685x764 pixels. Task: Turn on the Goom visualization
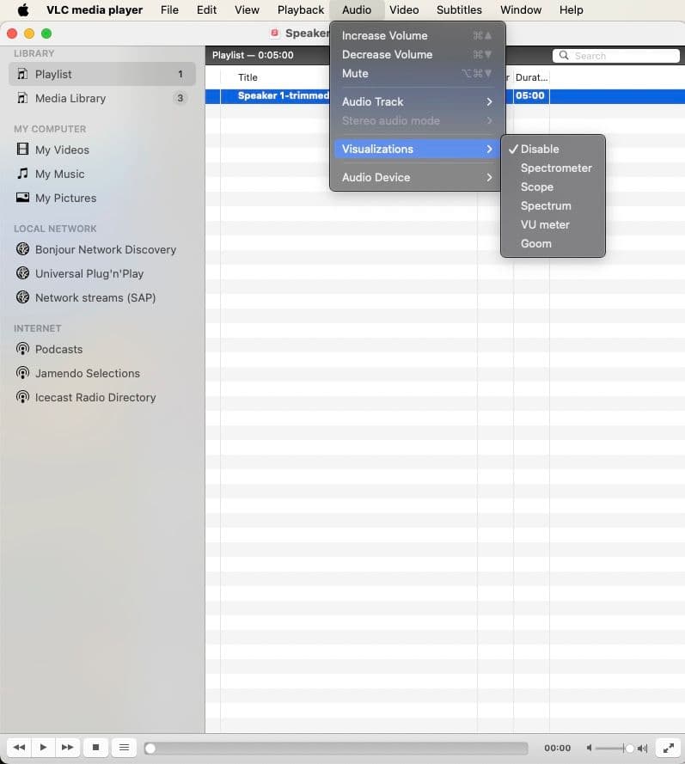(536, 243)
